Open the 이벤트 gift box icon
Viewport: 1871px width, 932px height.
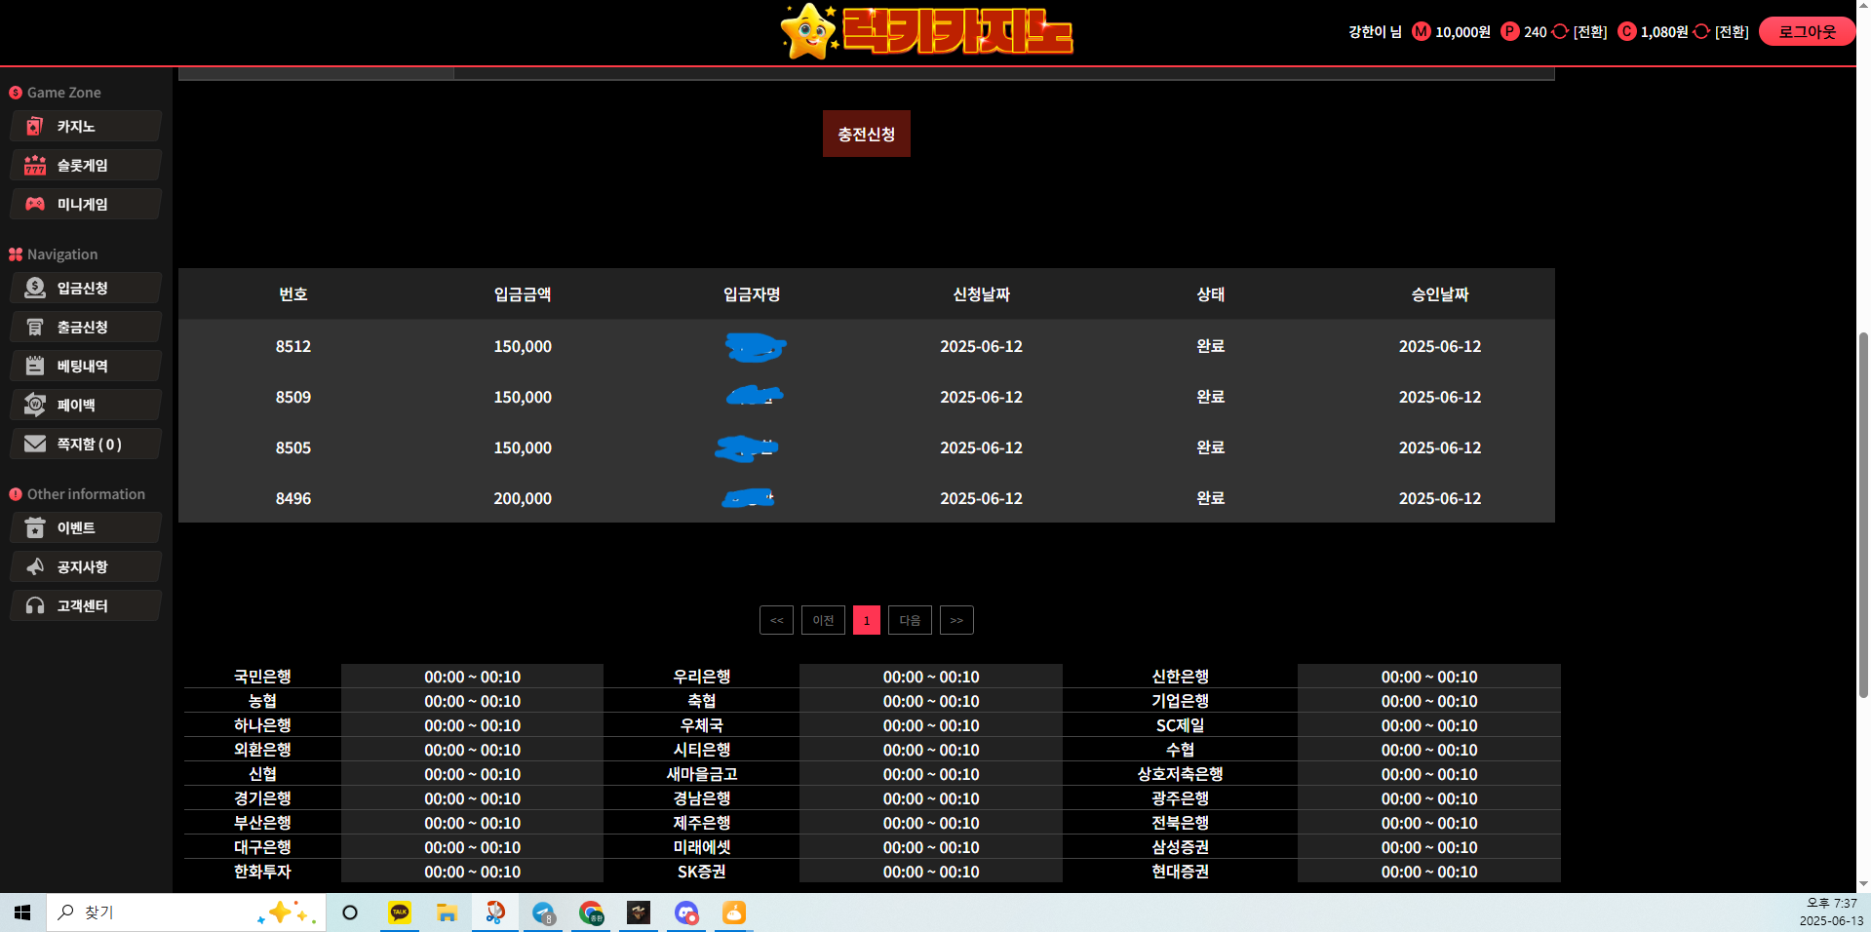click(x=35, y=527)
